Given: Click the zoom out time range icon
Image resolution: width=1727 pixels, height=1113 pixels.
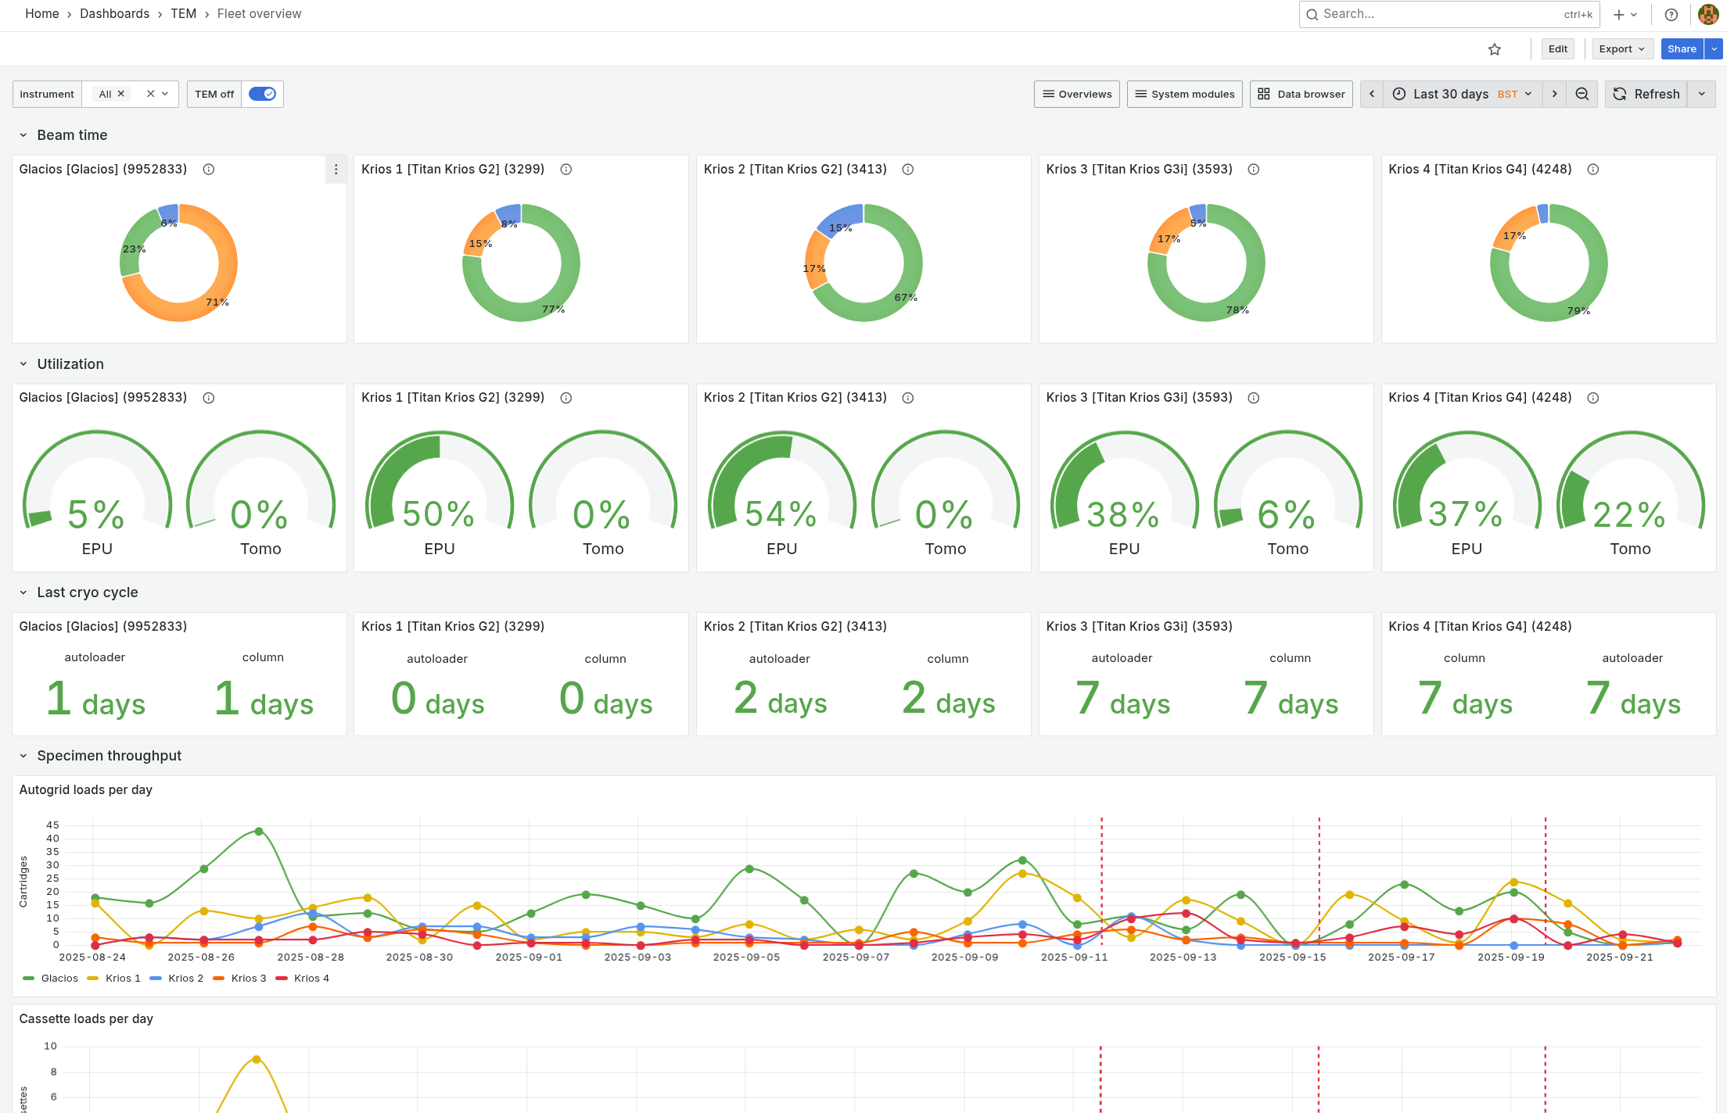Looking at the screenshot, I should tap(1582, 94).
